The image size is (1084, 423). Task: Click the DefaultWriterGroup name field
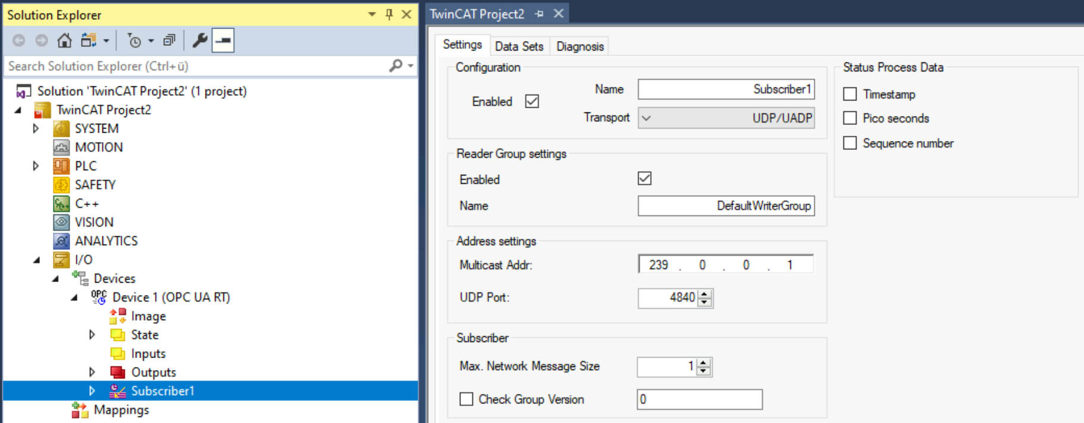pyautogui.click(x=726, y=206)
